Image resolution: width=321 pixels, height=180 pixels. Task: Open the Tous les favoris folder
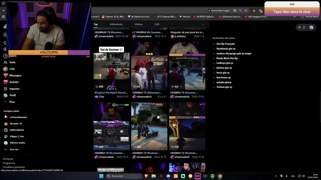click(310, 17)
